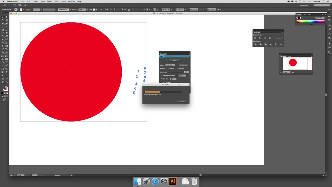
Task: Click the Opacity label in control bar
Action: (75, 10)
